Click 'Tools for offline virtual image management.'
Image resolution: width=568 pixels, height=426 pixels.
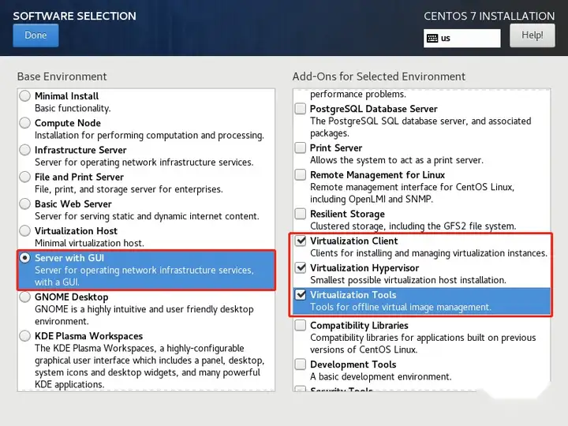click(x=401, y=307)
